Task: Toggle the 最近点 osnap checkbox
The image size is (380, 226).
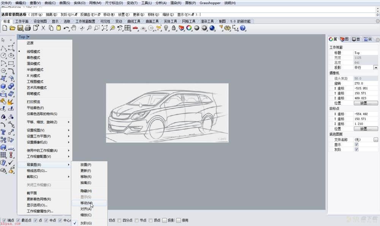Action: (x=18, y=220)
